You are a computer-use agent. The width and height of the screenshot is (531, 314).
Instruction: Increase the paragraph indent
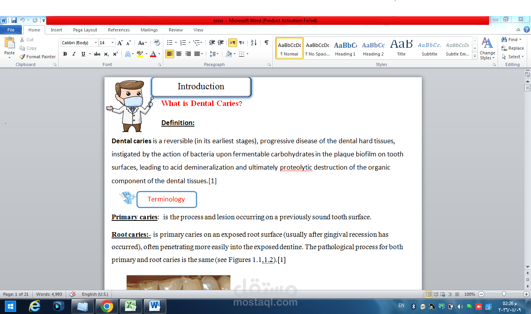point(220,43)
